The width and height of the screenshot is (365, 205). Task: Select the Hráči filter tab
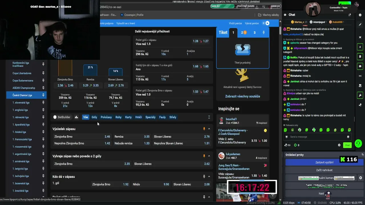click(139, 117)
